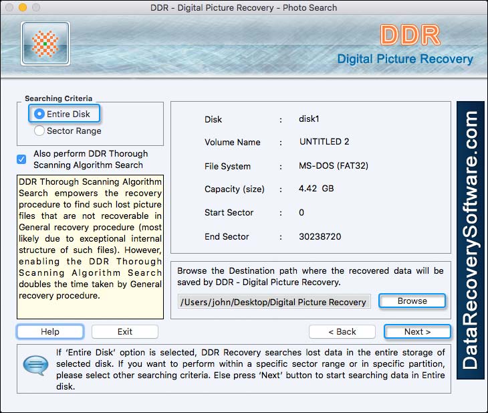Open Help
Viewport: 488px width, 413px height.
coord(50,332)
